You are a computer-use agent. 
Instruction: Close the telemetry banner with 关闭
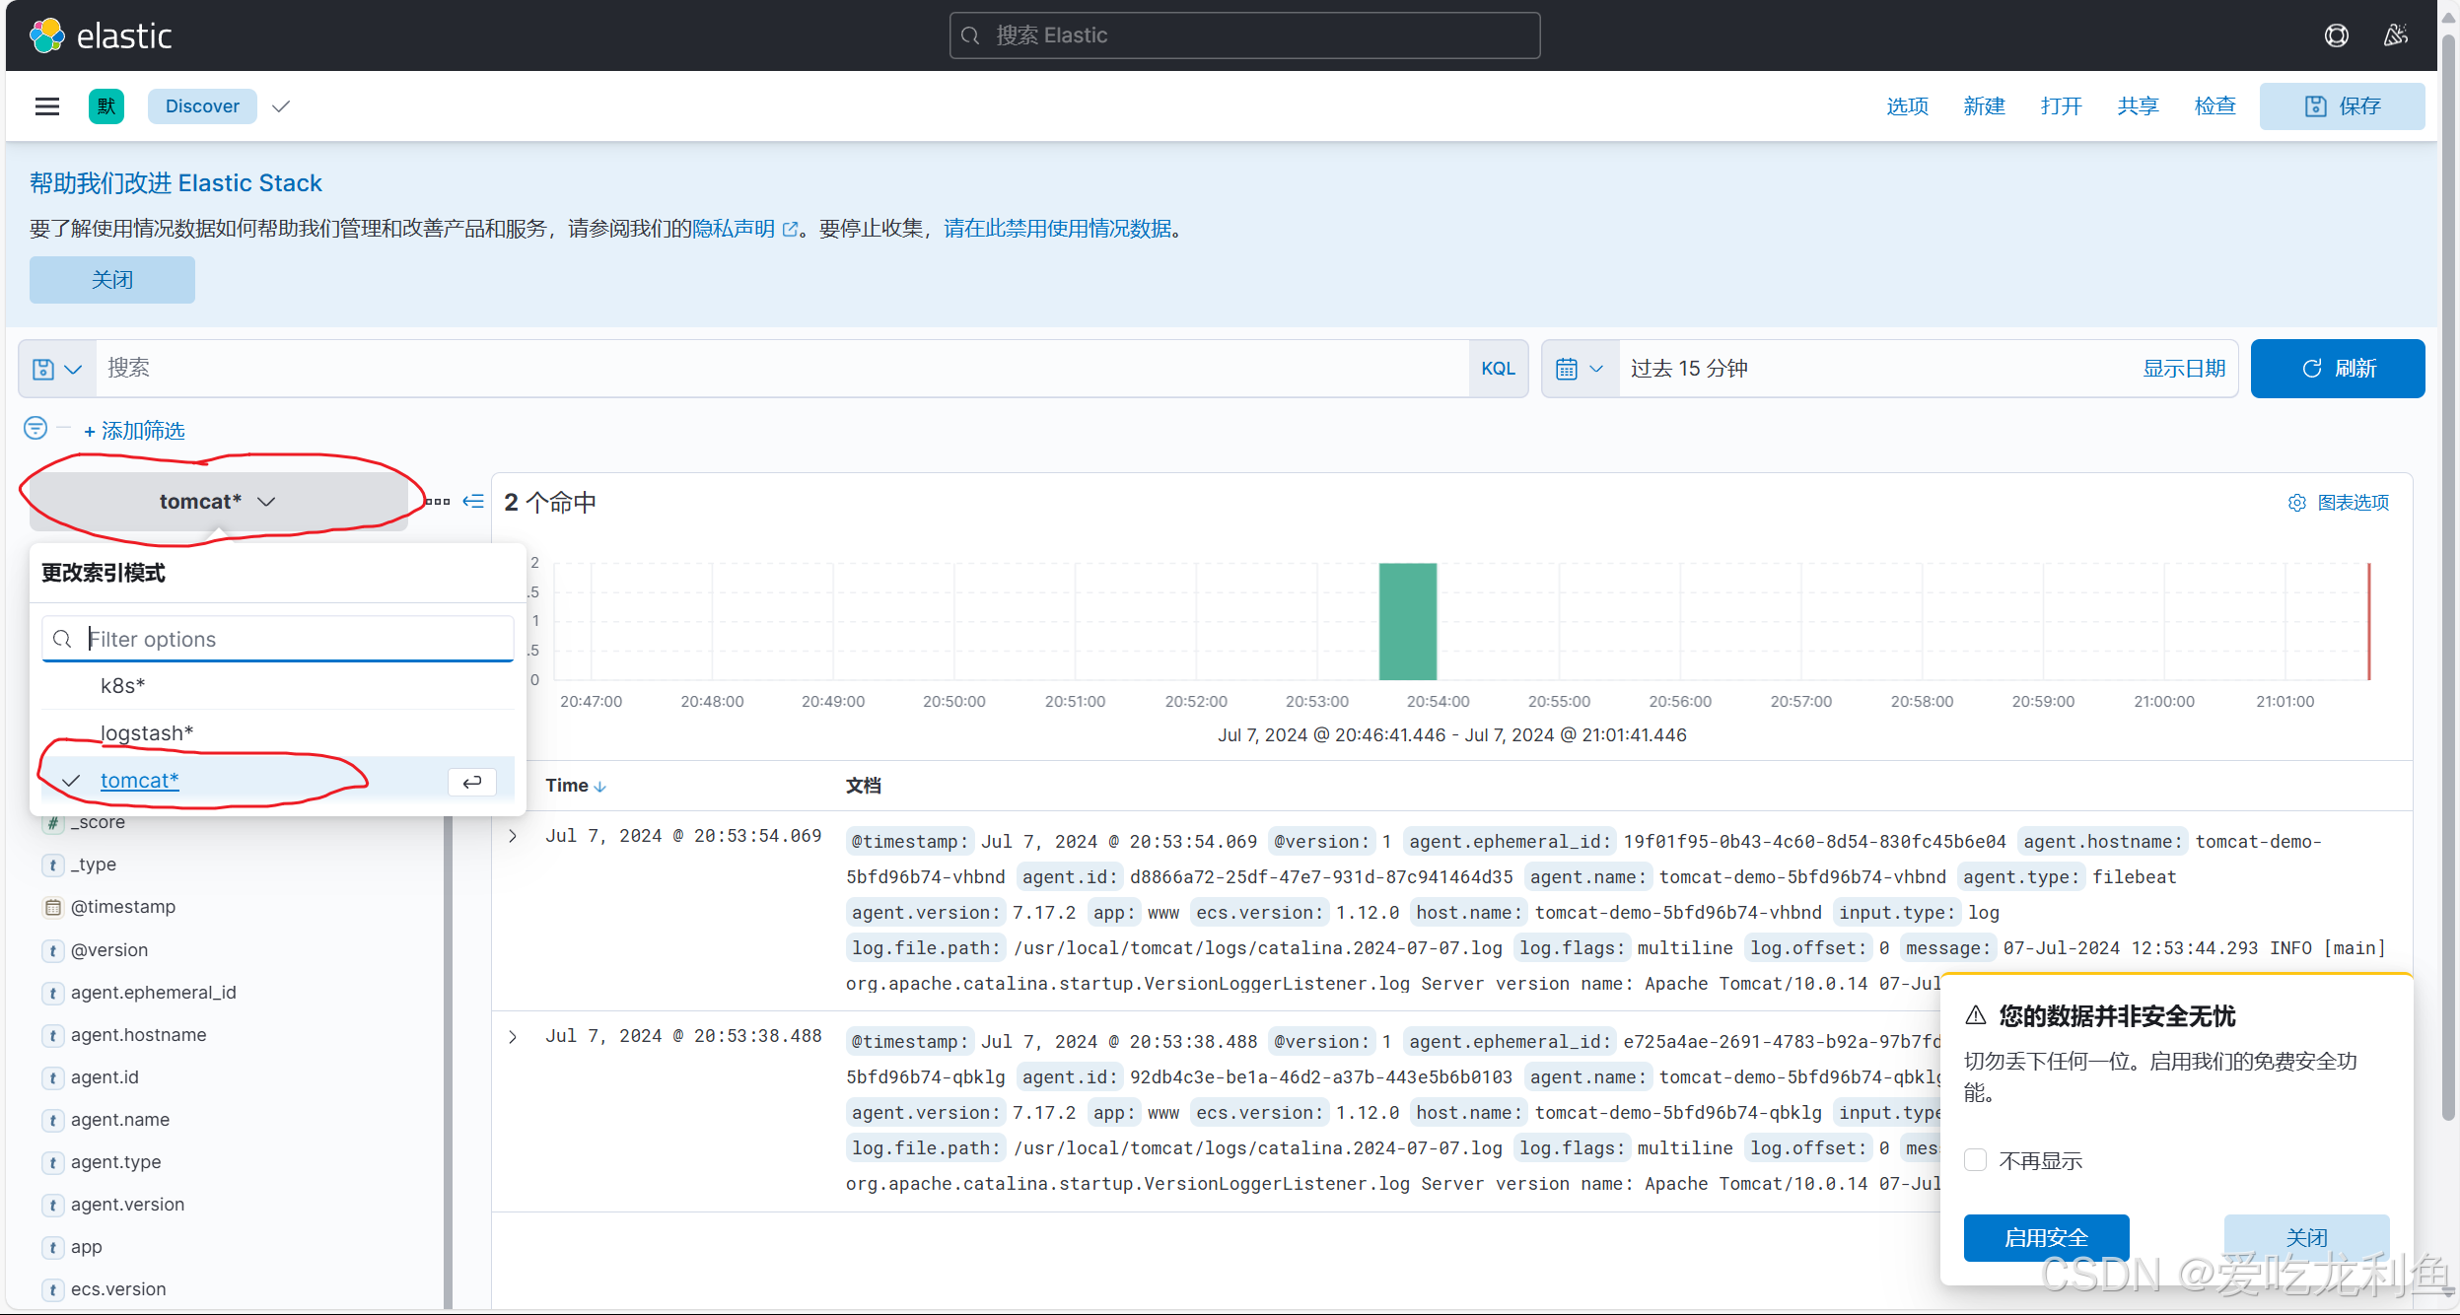(112, 280)
